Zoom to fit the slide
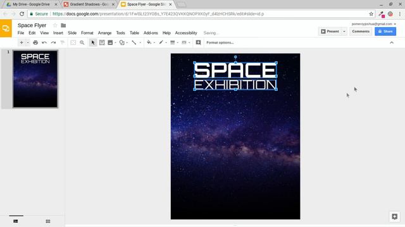The width and height of the screenshot is (405, 227). (x=73, y=43)
